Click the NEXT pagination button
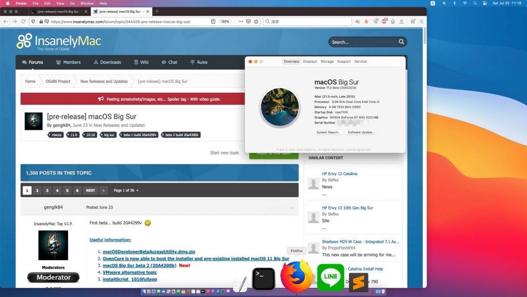This screenshot has width=527, height=297. pos(91,190)
